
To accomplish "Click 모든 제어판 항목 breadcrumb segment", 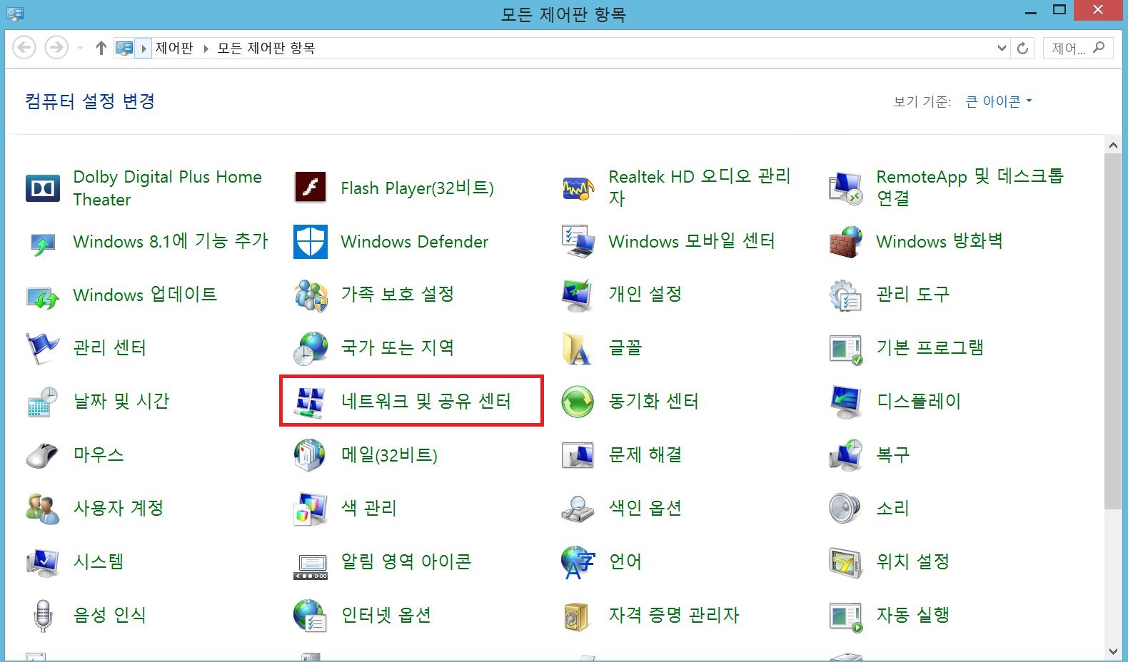I will coord(266,48).
